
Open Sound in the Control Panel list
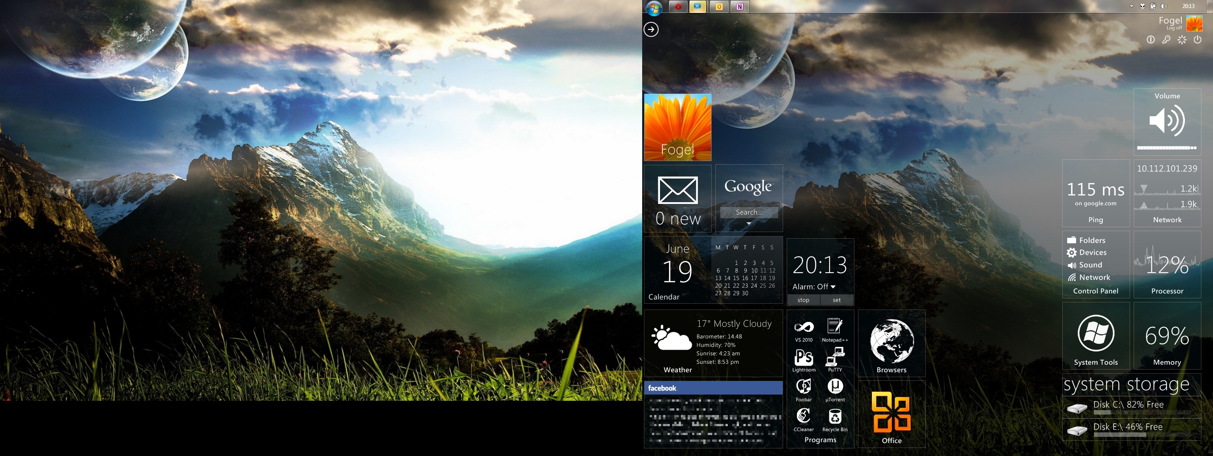click(x=1089, y=265)
